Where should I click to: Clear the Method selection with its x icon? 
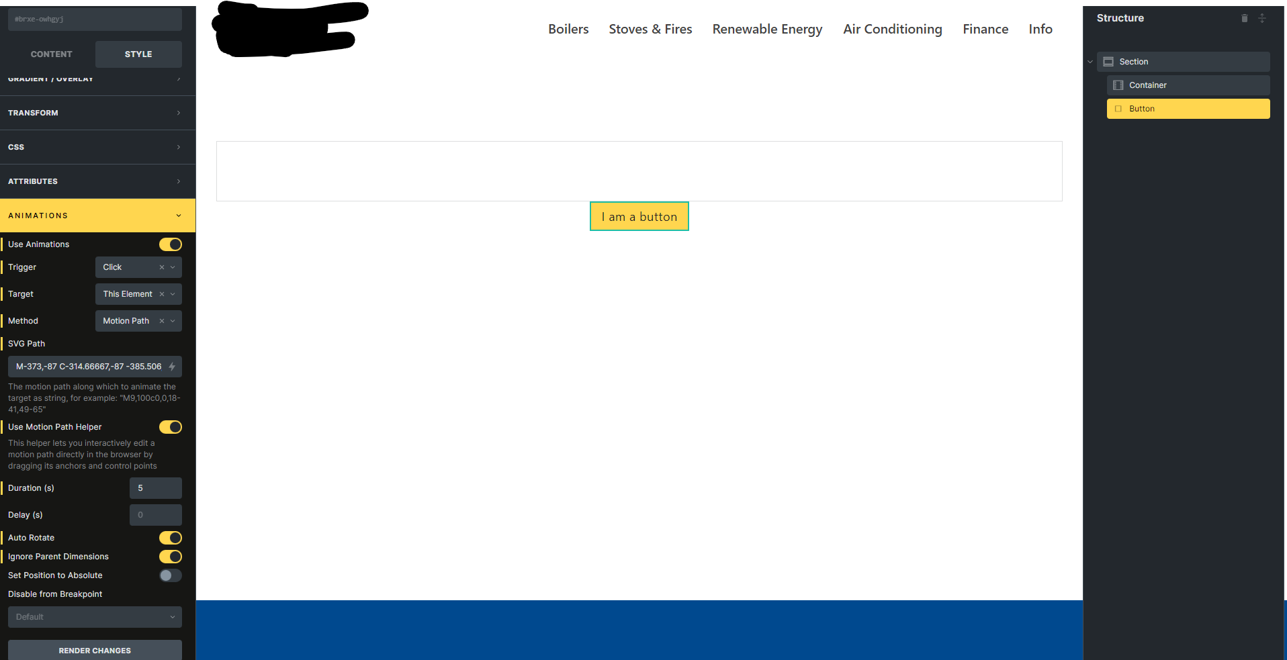[x=161, y=321]
